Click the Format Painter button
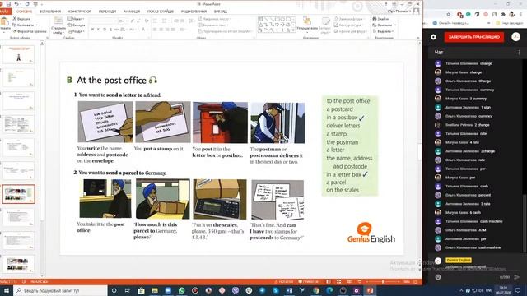 click(x=30, y=31)
